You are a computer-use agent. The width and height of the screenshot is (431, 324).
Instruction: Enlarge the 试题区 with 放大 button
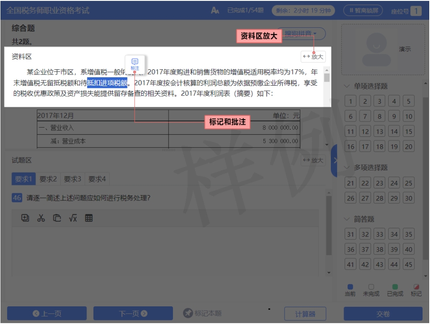point(313,161)
